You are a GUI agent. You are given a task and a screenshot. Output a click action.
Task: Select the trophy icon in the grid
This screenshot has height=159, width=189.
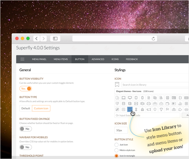coord(161,109)
